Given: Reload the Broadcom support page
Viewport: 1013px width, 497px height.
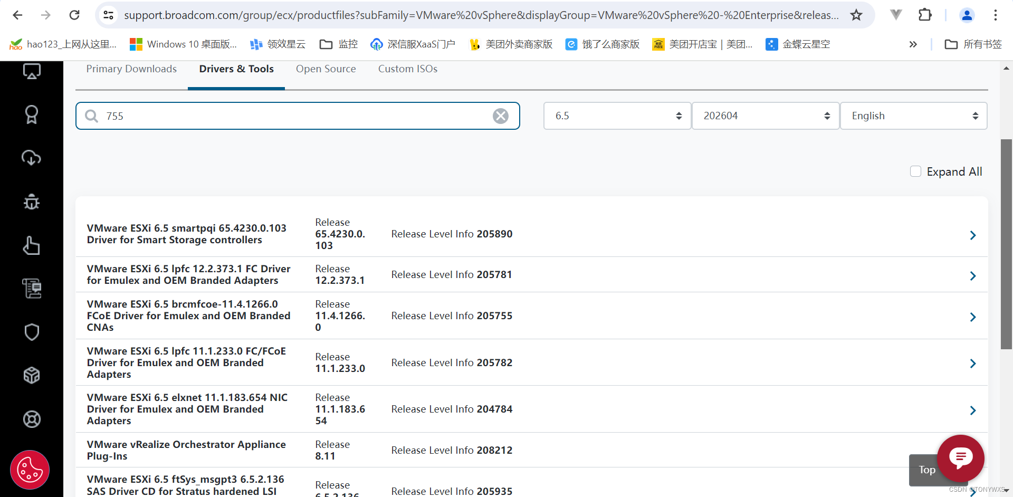Looking at the screenshot, I should (x=74, y=15).
